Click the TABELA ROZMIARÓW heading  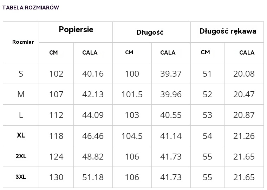[31, 8]
